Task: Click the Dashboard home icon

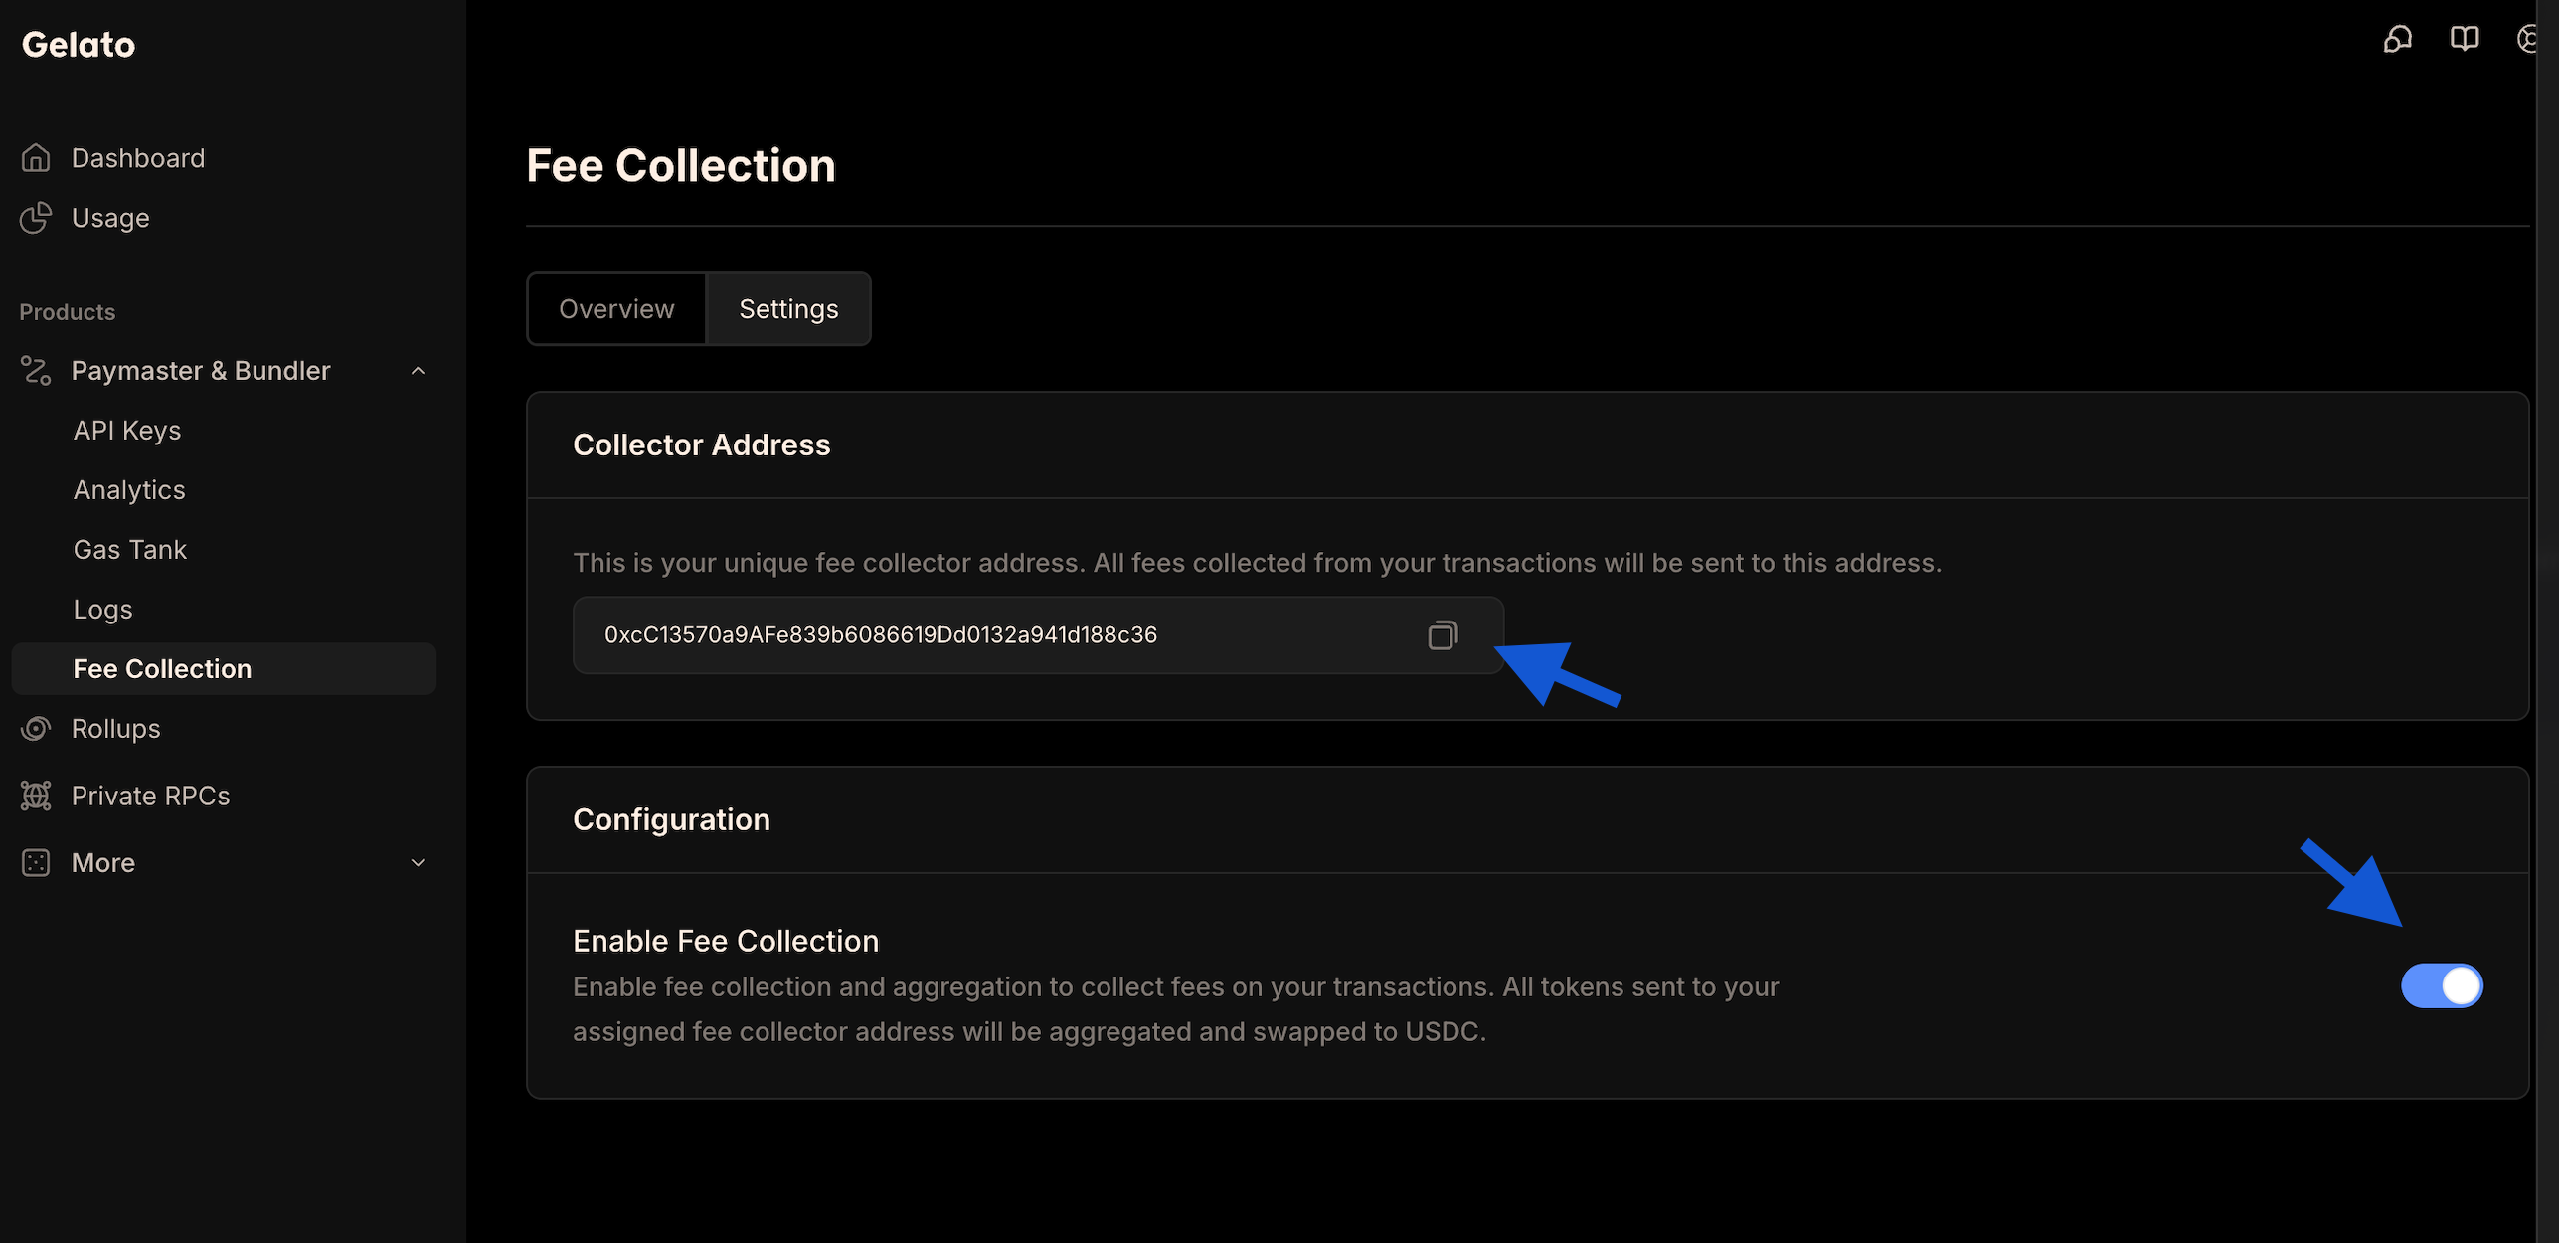Action: click(36, 156)
